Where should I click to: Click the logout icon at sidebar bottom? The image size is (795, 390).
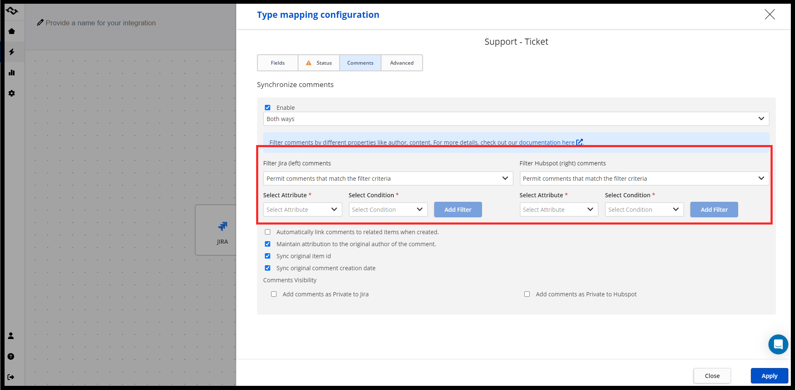click(x=11, y=377)
